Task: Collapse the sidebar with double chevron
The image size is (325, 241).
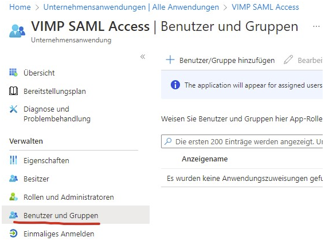Action: (x=143, y=57)
